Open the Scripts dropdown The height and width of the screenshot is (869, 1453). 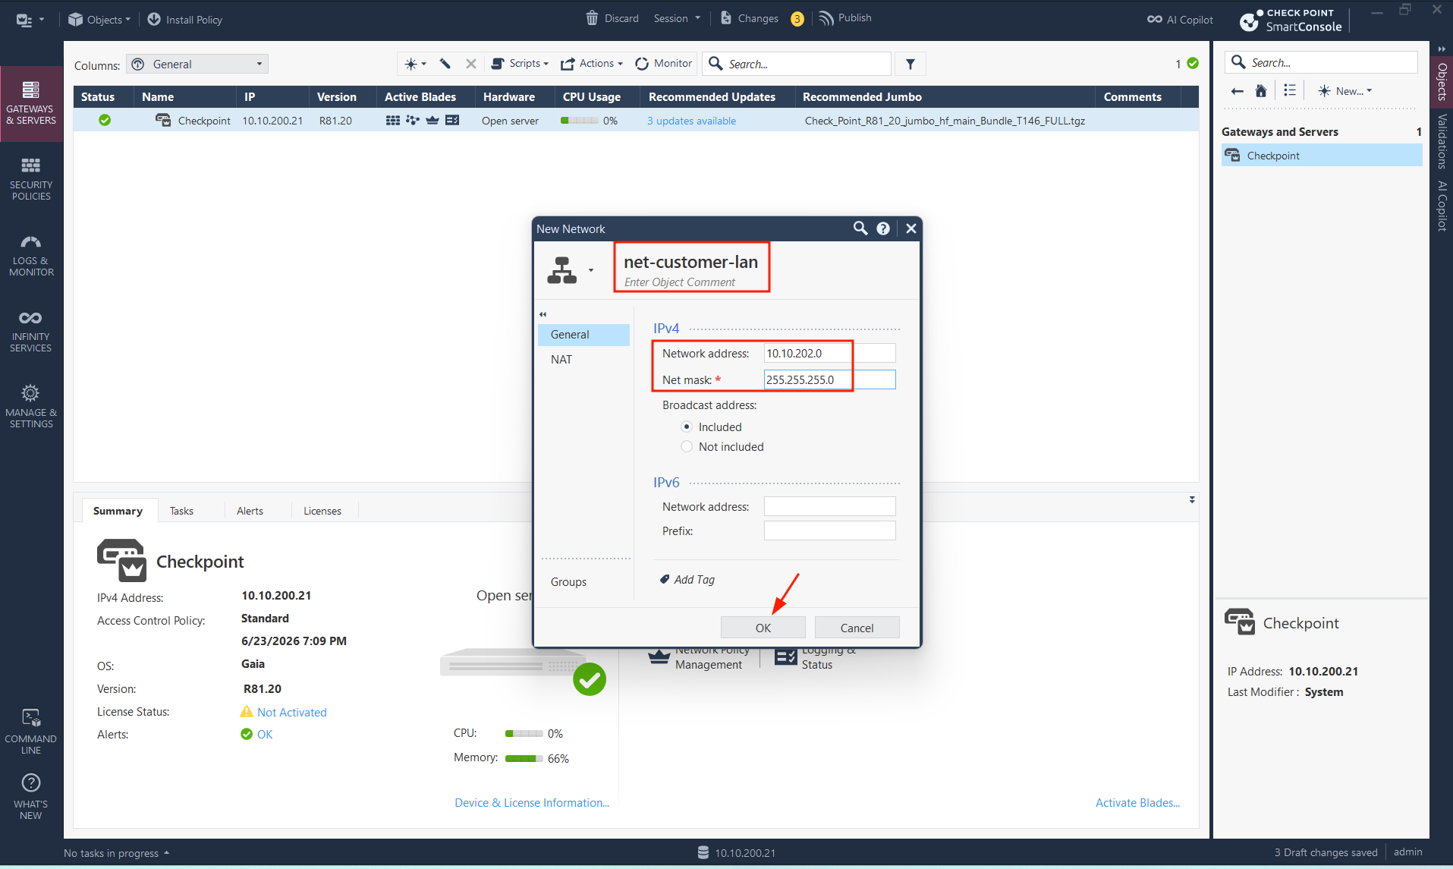[x=520, y=64]
